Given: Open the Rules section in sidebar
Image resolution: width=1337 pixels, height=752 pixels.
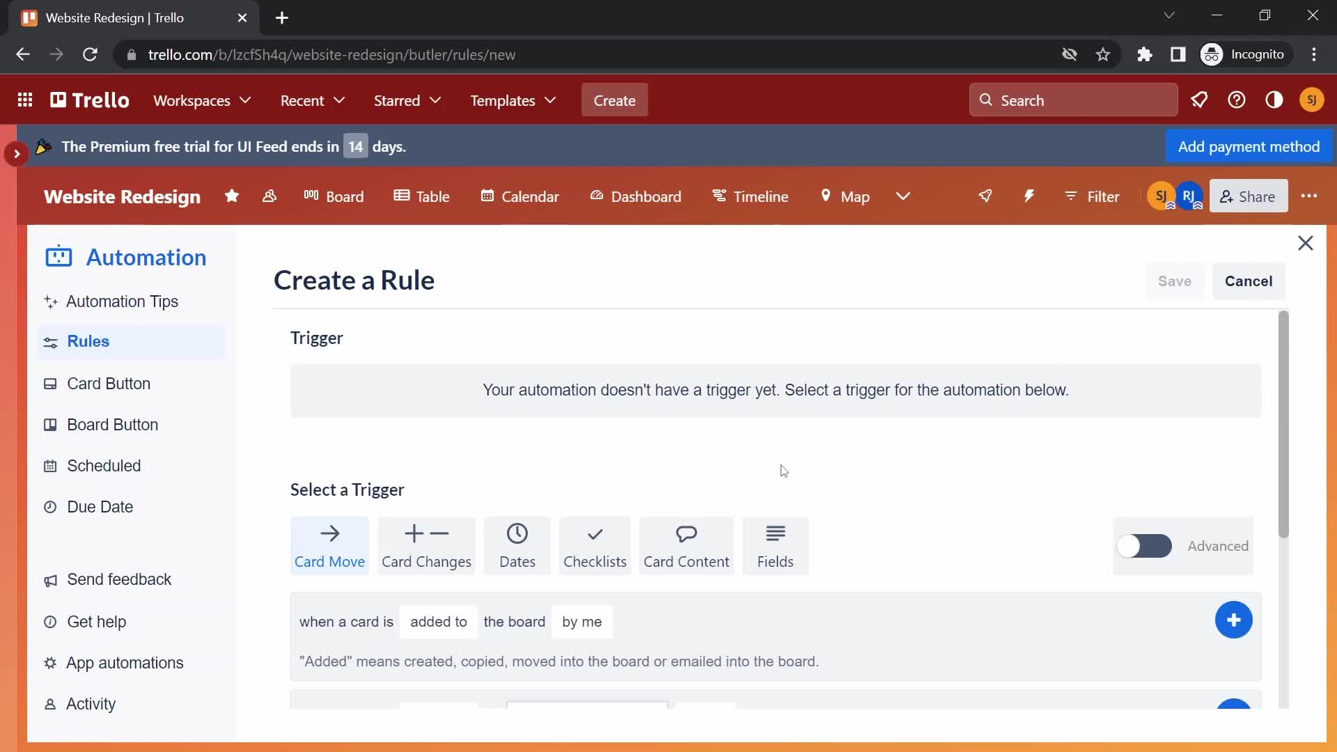Looking at the screenshot, I should coord(88,340).
